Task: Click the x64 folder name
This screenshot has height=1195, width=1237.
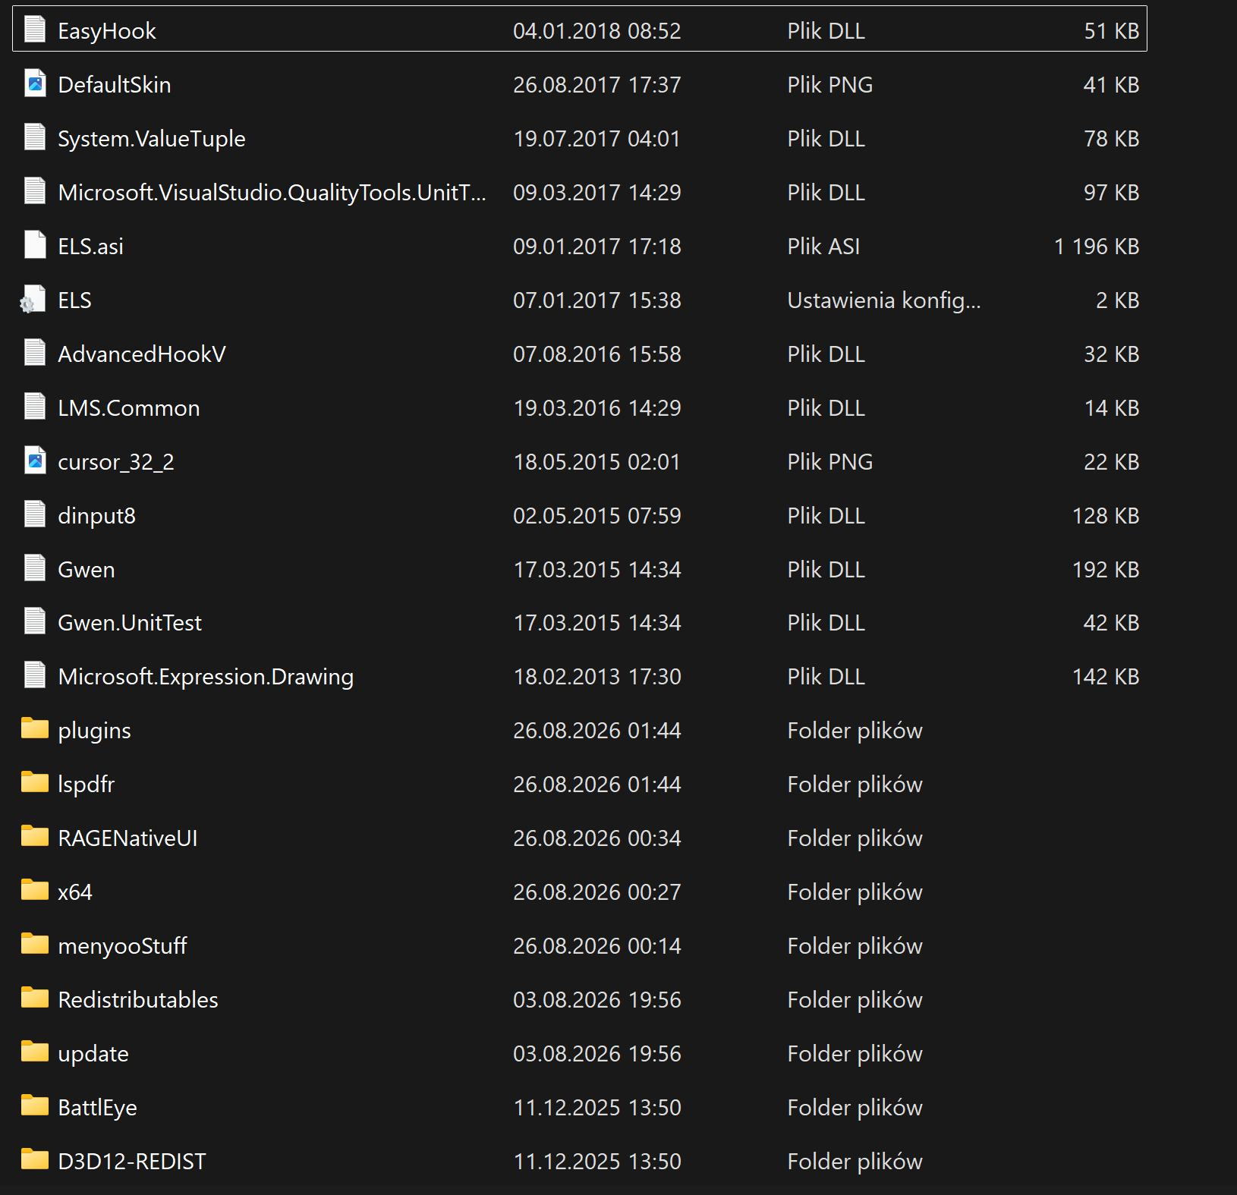Action: tap(75, 892)
